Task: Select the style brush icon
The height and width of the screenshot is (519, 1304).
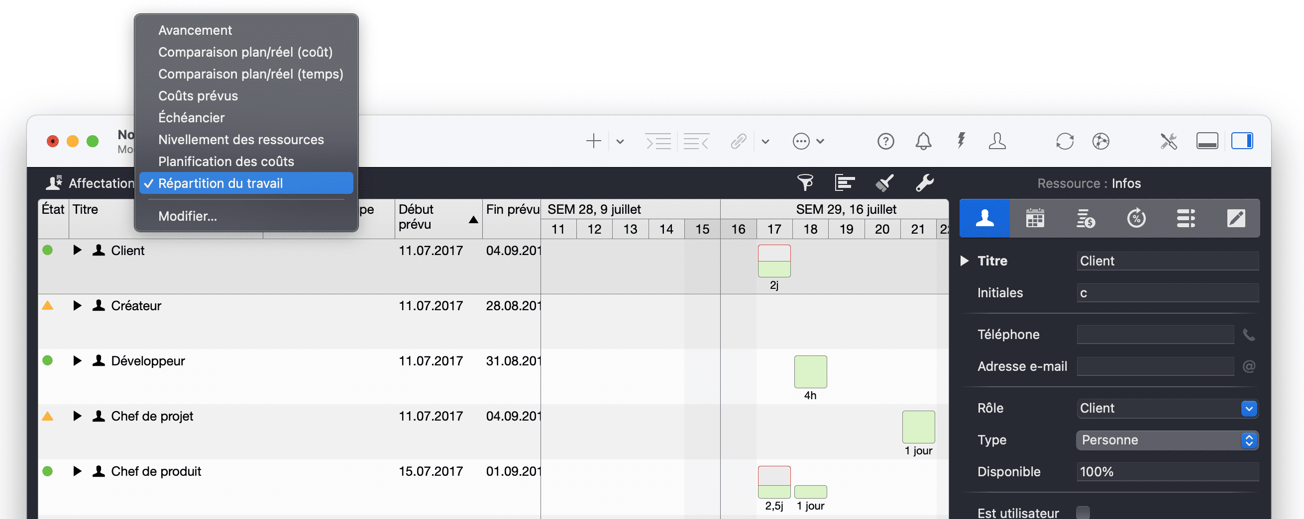Action: pos(883,182)
